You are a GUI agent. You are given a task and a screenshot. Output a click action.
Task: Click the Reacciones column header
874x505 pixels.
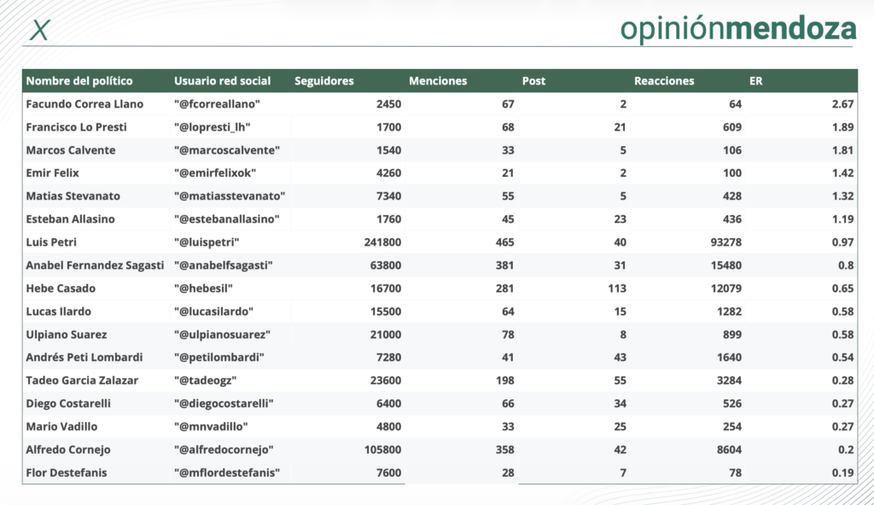[x=664, y=81]
